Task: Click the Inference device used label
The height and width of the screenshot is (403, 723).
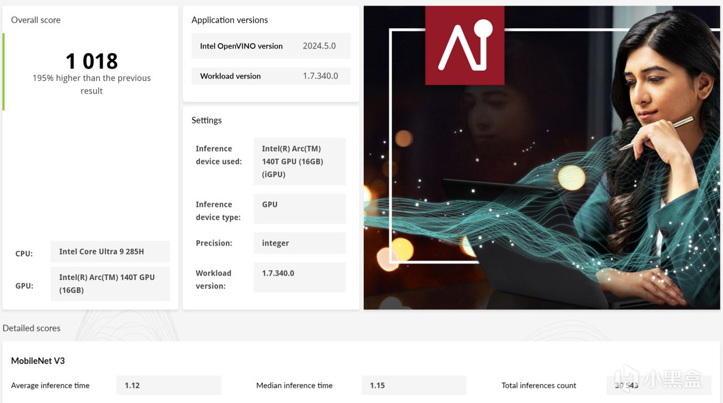Action: click(219, 155)
